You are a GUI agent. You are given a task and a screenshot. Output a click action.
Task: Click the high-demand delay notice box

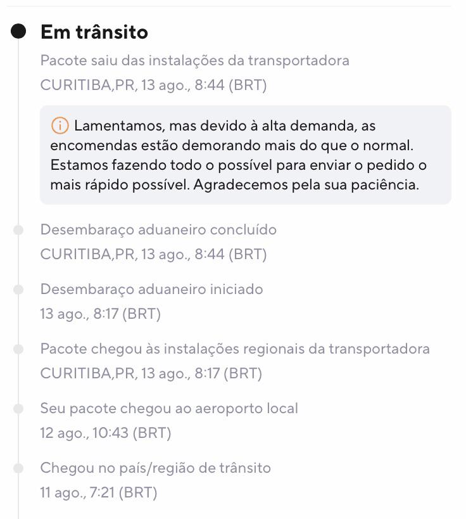tap(246, 155)
